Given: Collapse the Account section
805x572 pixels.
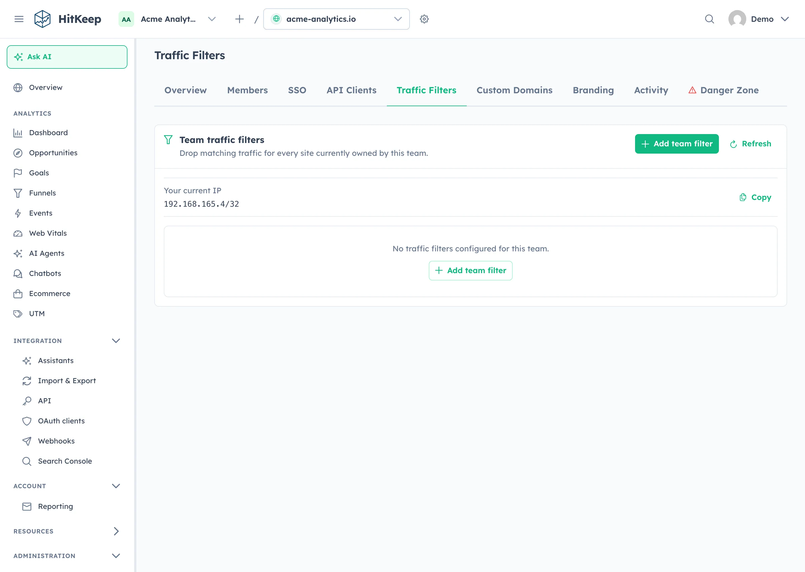Looking at the screenshot, I should tap(116, 486).
